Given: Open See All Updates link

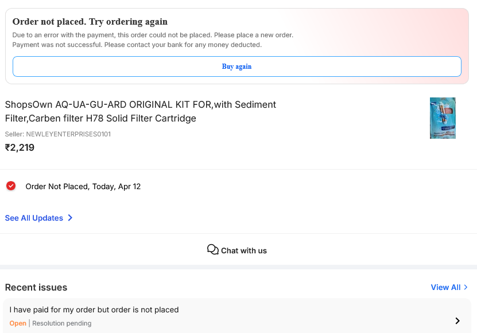Looking at the screenshot, I should [34, 218].
